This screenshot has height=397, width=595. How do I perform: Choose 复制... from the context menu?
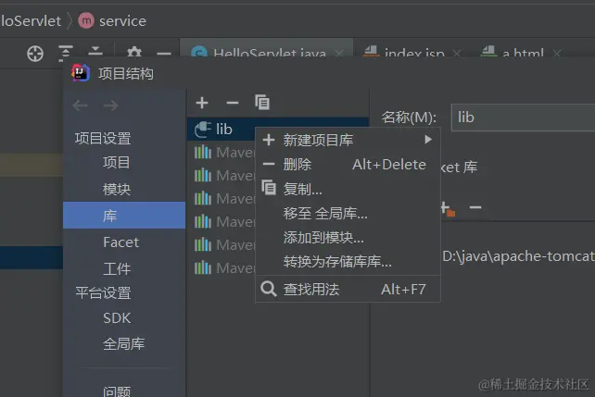pyautogui.click(x=348, y=189)
